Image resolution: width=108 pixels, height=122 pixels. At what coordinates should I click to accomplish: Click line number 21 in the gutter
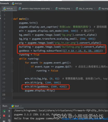point(4,87)
